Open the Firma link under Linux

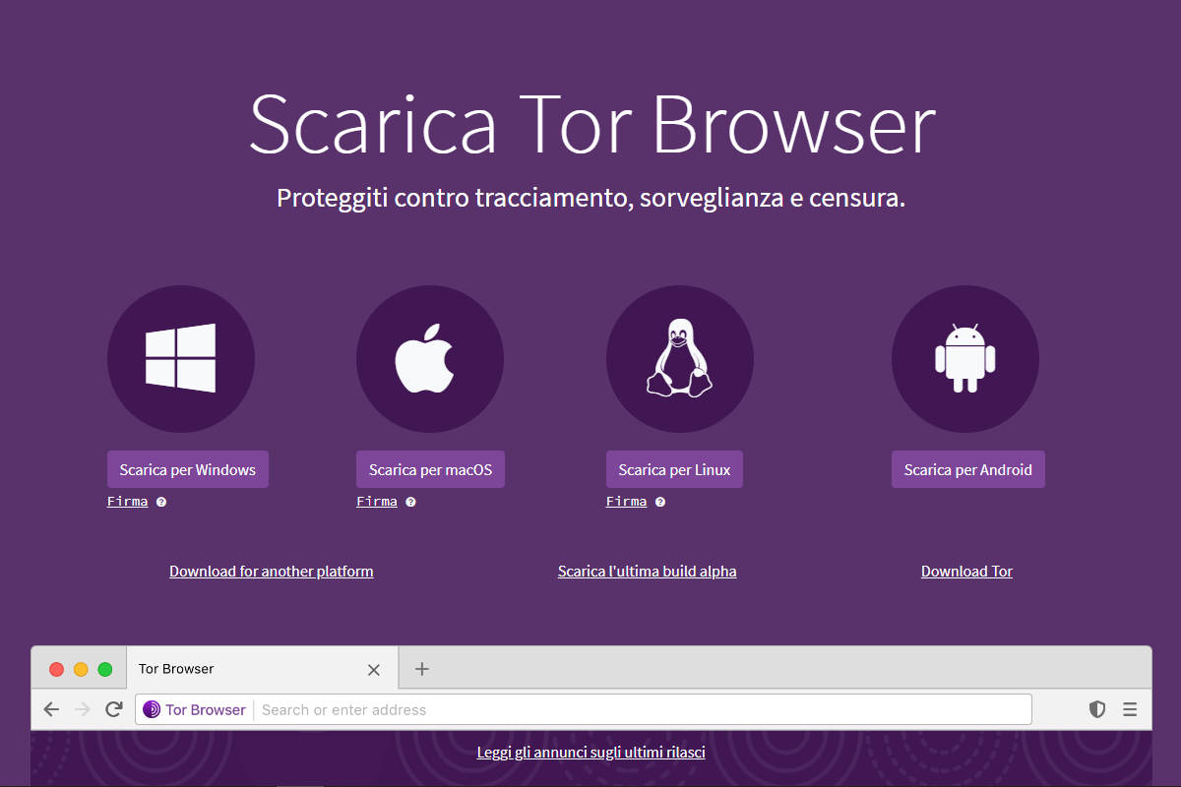(x=626, y=502)
